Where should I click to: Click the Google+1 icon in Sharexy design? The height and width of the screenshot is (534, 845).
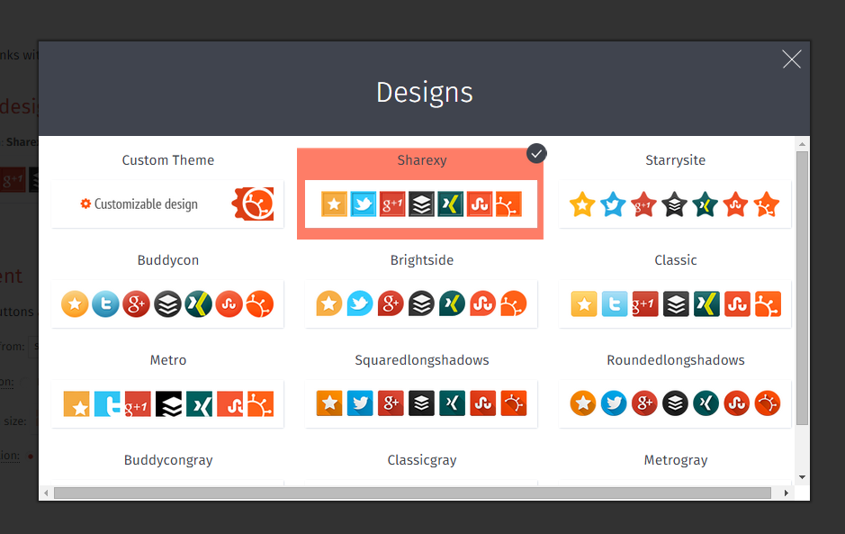(392, 204)
